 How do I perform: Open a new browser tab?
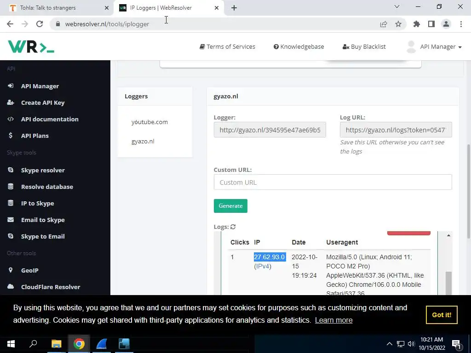234,8
